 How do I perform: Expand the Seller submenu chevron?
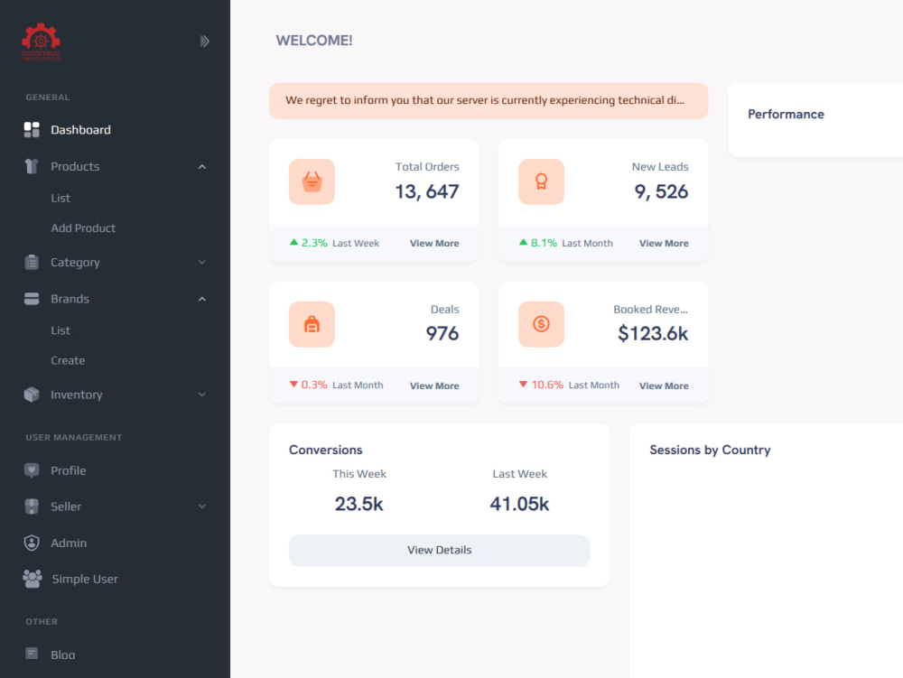pos(202,506)
